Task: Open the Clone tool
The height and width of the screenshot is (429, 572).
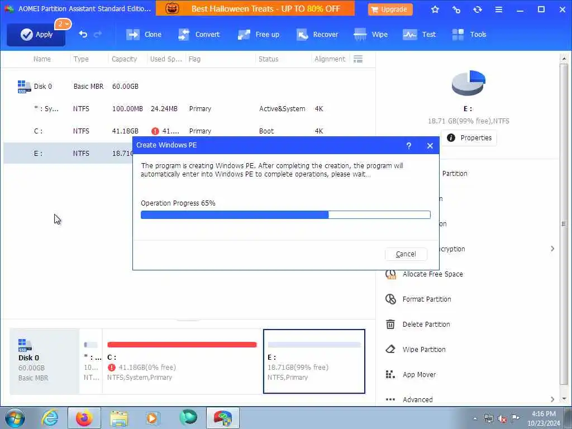Action: click(x=144, y=35)
